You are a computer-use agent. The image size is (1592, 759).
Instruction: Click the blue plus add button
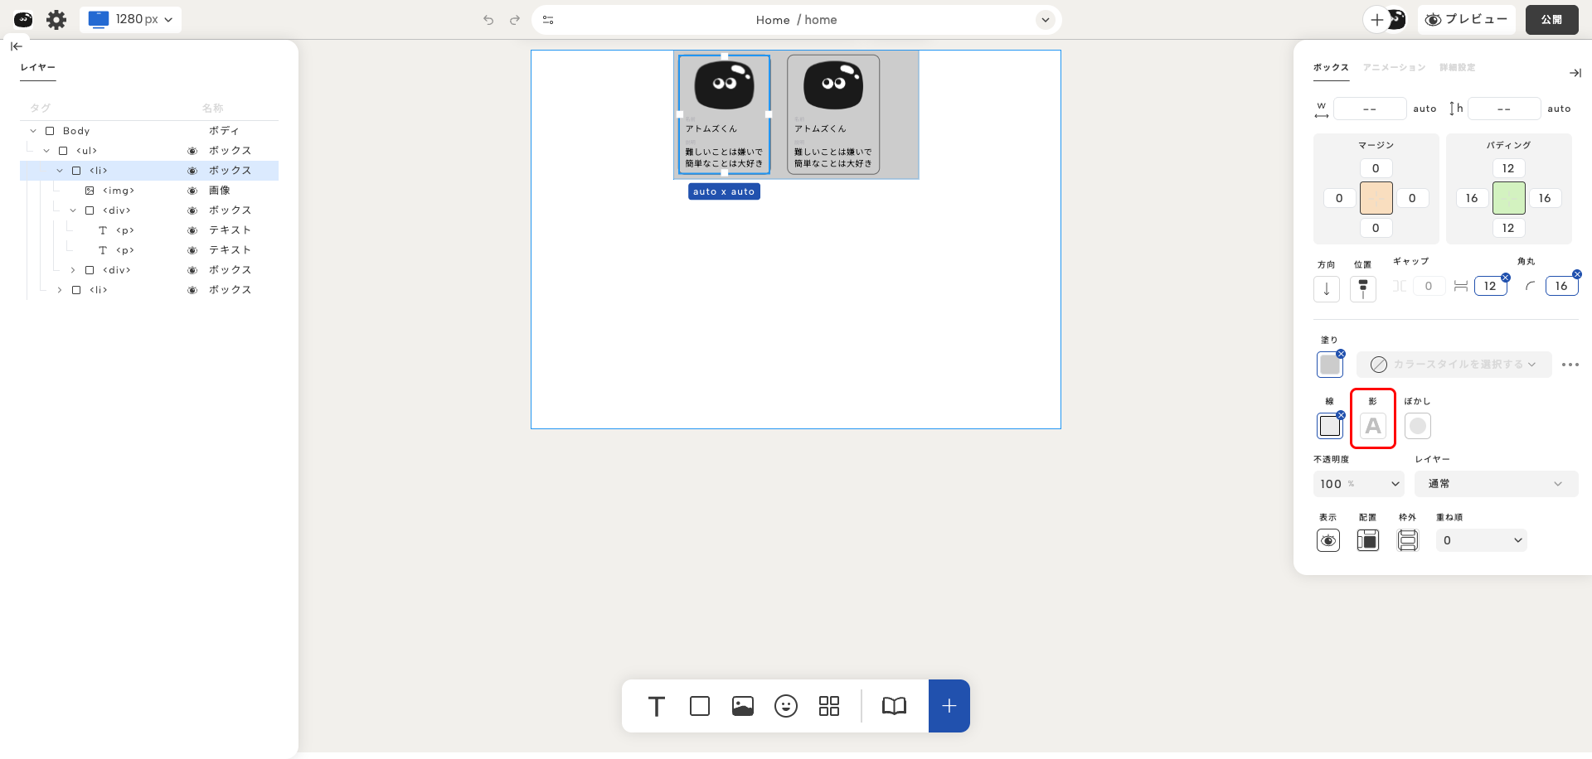tap(949, 706)
